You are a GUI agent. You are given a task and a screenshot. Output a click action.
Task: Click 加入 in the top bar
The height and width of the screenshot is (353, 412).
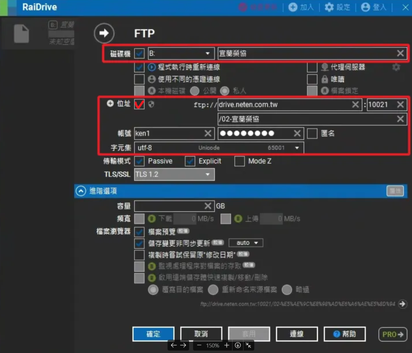coord(301,7)
